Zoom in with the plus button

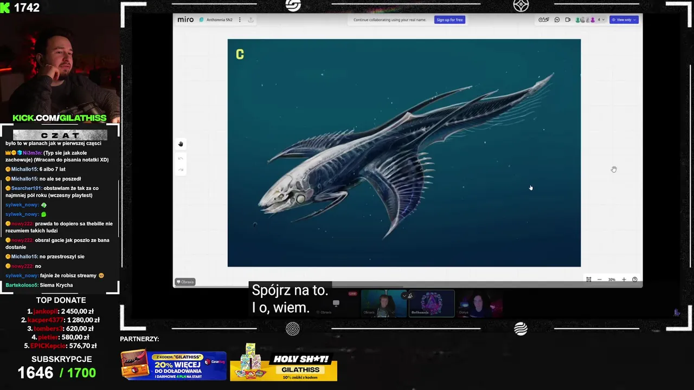coord(624,279)
